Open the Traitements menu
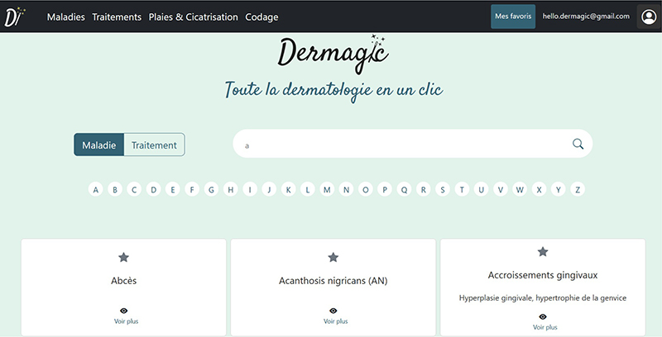This screenshot has height=337, width=662. coord(117,17)
